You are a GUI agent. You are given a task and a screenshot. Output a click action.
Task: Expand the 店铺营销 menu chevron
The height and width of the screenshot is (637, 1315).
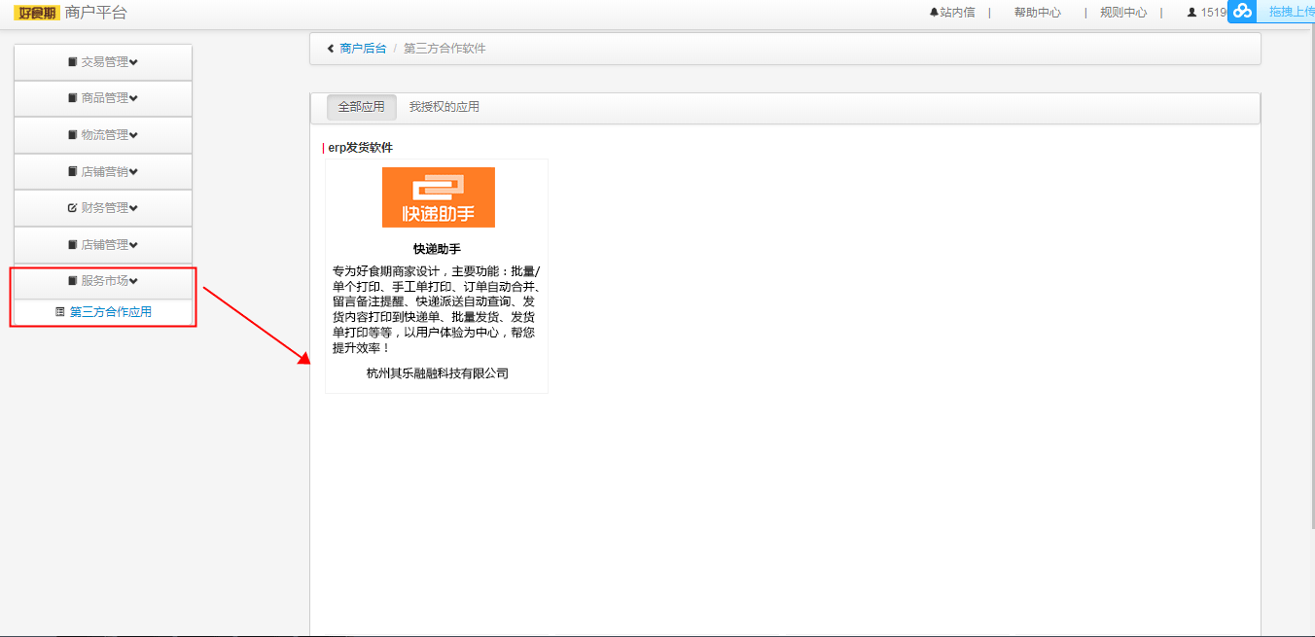click(134, 171)
